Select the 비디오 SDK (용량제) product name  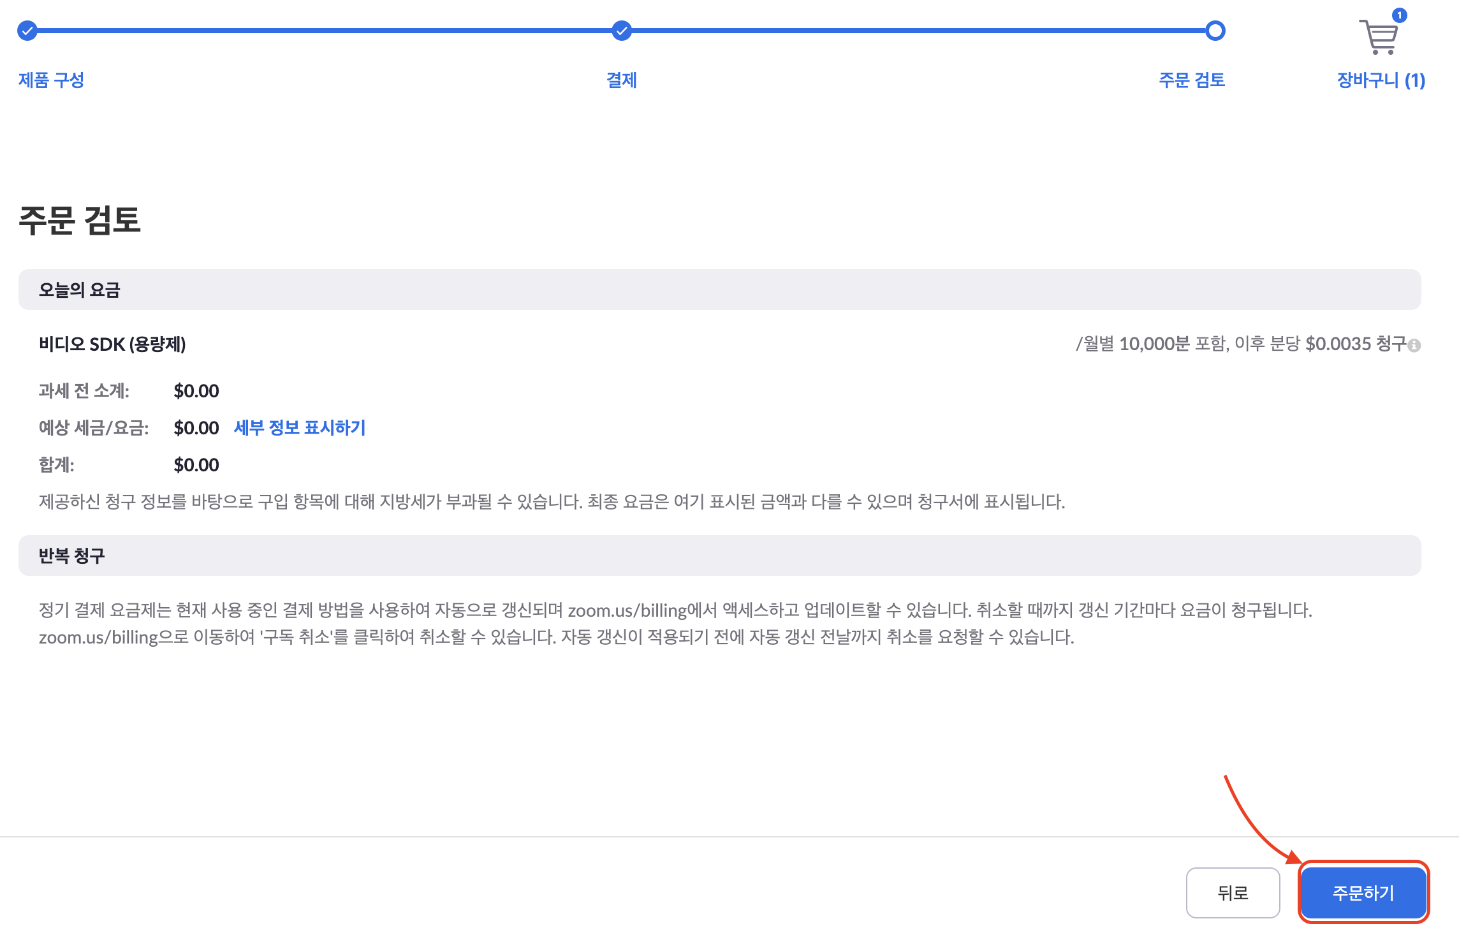pyautogui.click(x=112, y=344)
